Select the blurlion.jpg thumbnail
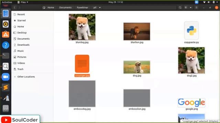The width and height of the screenshot is (220, 123). [x=137, y=31]
